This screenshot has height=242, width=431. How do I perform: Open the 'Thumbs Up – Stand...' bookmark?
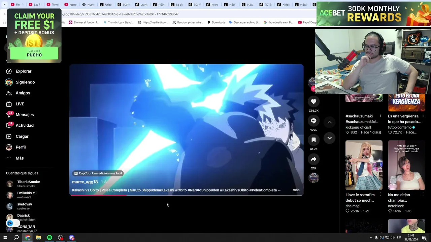(118, 22)
